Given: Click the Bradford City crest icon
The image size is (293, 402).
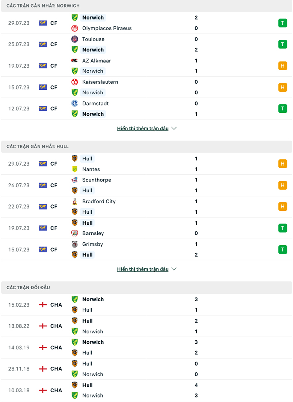Looking at the screenshot, I should [x=74, y=201].
